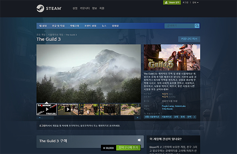The image size is (237, 154).
Task: Open the 지원 top menu
Action: [102, 8]
